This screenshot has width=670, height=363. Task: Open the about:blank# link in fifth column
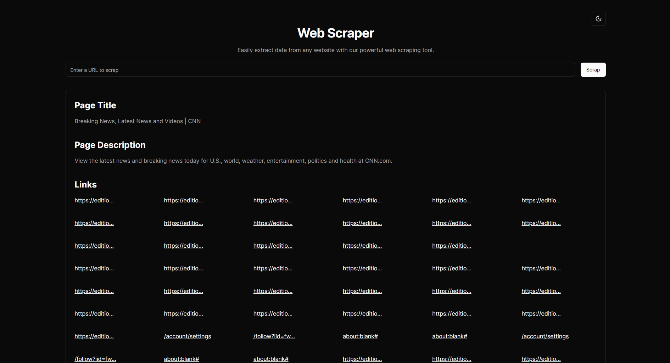[x=450, y=336]
